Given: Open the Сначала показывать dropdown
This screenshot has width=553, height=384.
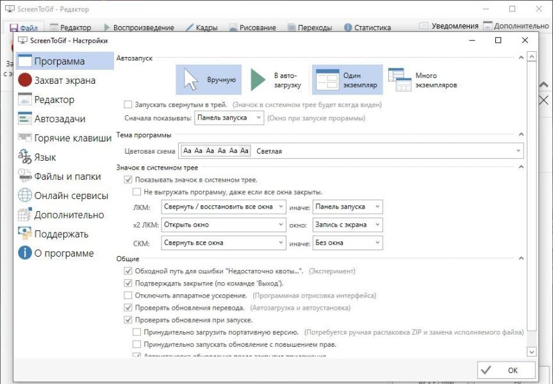Looking at the screenshot, I should pos(229,118).
